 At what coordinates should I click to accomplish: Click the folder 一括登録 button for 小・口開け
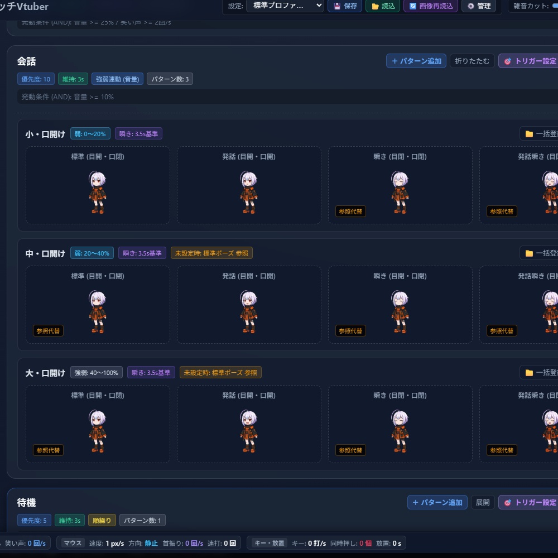point(539,134)
